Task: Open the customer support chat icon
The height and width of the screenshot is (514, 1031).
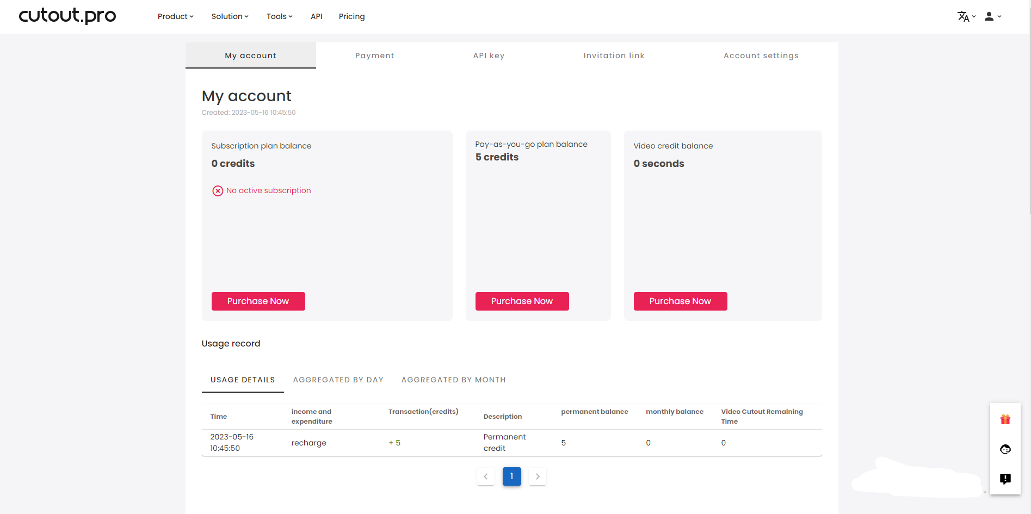Action: [1005, 449]
